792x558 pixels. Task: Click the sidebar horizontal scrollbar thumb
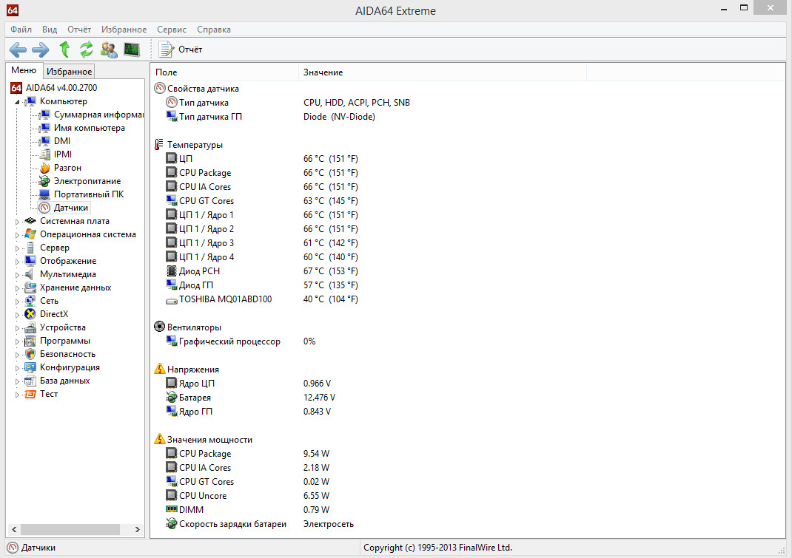coord(70,529)
